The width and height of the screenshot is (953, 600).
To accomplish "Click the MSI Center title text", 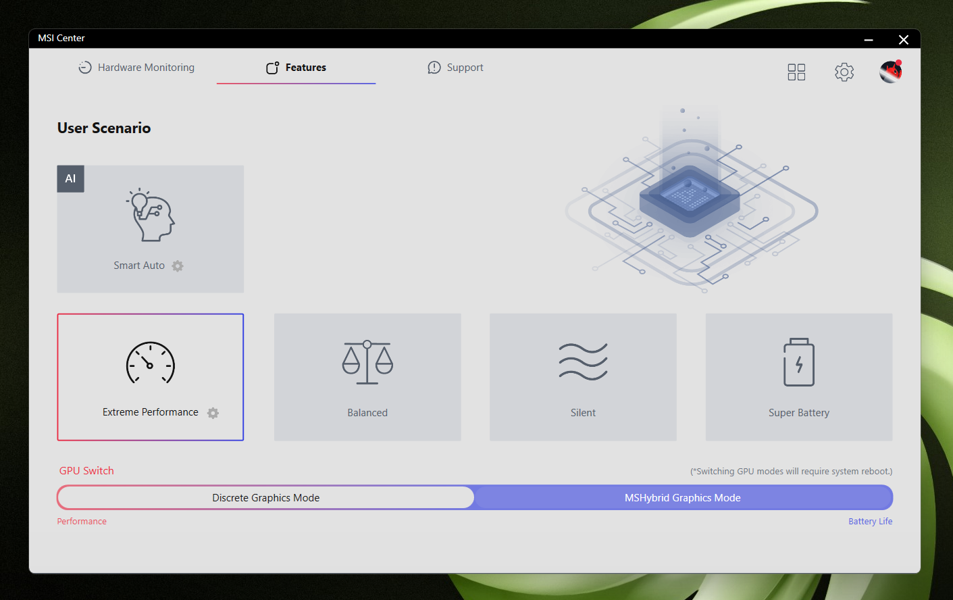I will 61,39.
